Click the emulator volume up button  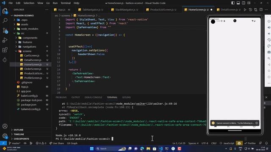pos(269,27)
